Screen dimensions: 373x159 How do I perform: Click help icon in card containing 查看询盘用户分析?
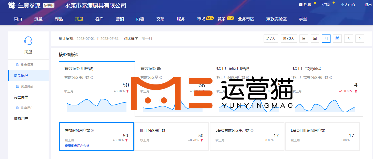click(x=92, y=131)
